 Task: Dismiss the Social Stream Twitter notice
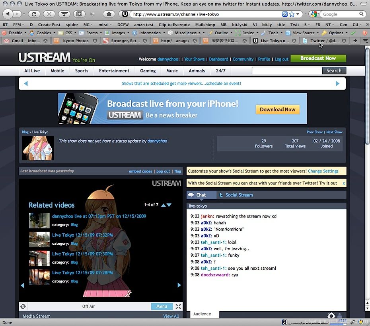pyautogui.click(x=344, y=183)
